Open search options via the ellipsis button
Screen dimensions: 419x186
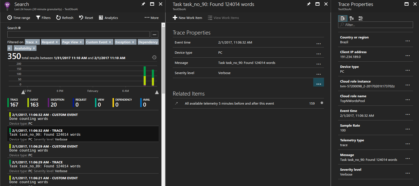coord(154,34)
